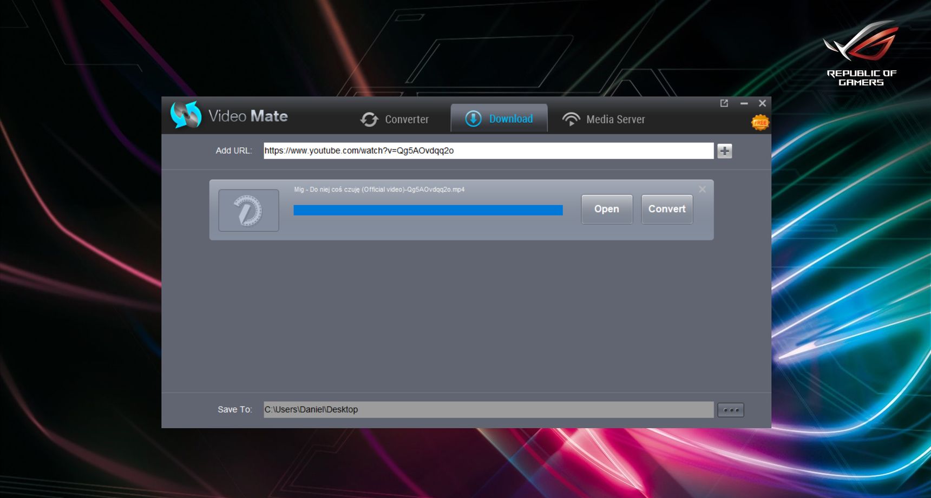Add the URL with the plus button
The width and height of the screenshot is (931, 498).
725,151
